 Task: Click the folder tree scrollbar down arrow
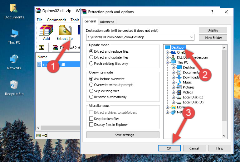[x=224, y=136]
